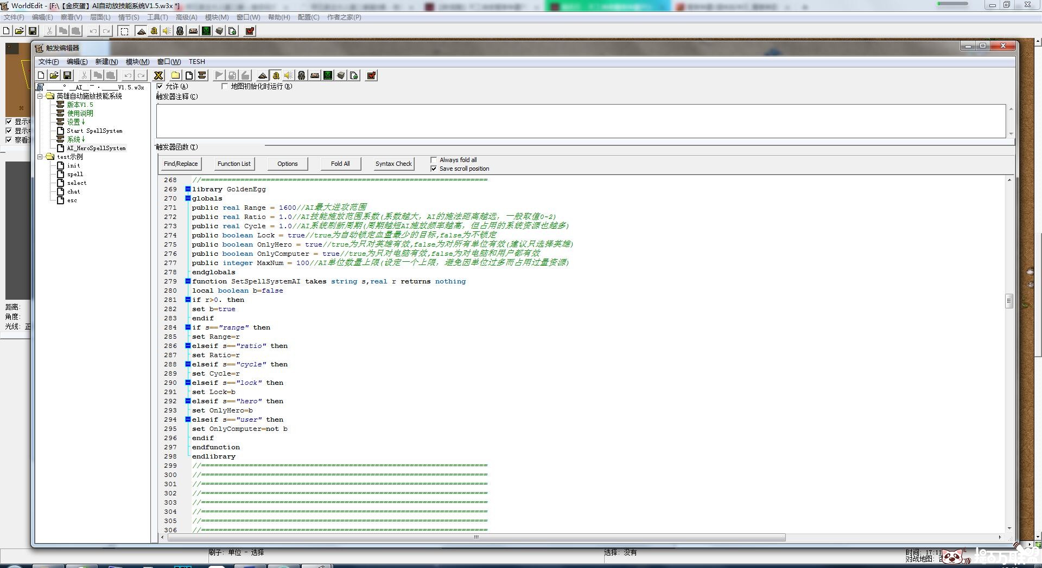The width and height of the screenshot is (1042, 568).
Task: Open the Terrain Editor in trigger editor toolbar
Action: coord(263,75)
